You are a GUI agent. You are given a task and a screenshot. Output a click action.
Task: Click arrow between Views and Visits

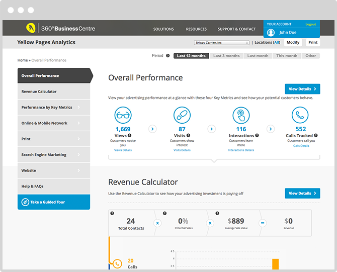coord(152,129)
